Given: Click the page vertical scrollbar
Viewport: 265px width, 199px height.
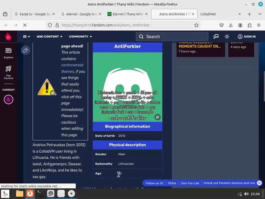Looking at the screenshot, I should 264,87.
